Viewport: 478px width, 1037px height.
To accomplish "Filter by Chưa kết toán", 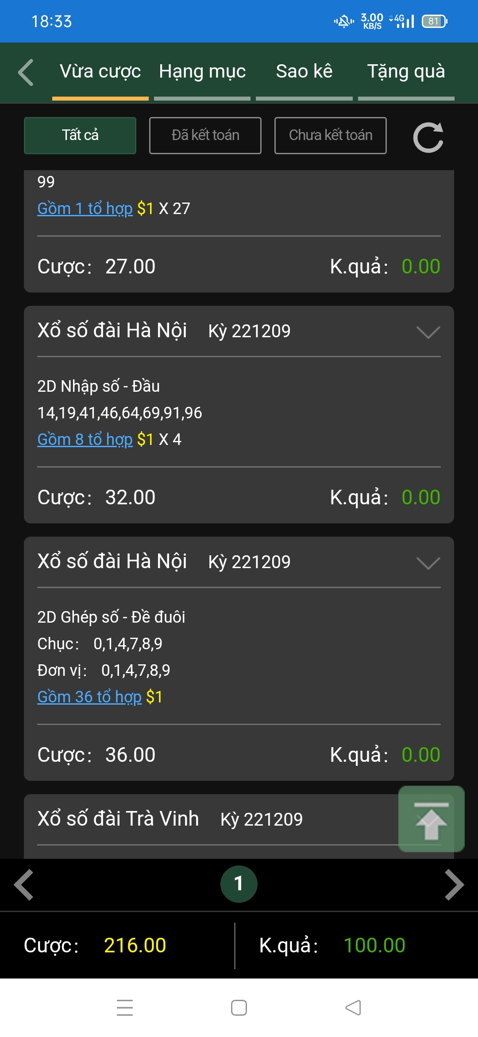I will (330, 136).
